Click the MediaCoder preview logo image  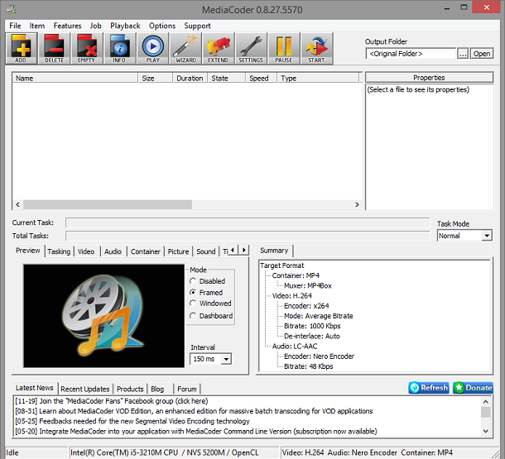pos(103,316)
